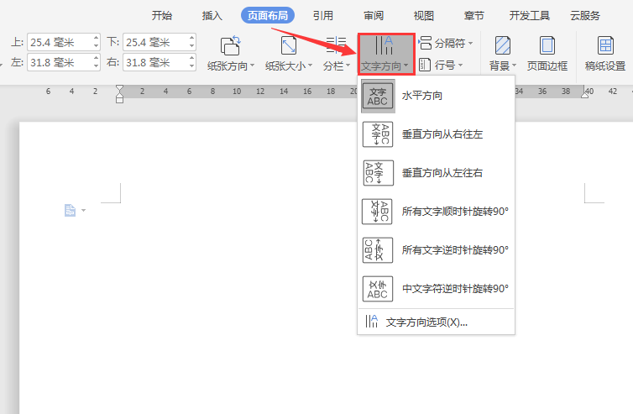
Task: Switch to the 引用 tab
Action: pyautogui.click(x=323, y=16)
